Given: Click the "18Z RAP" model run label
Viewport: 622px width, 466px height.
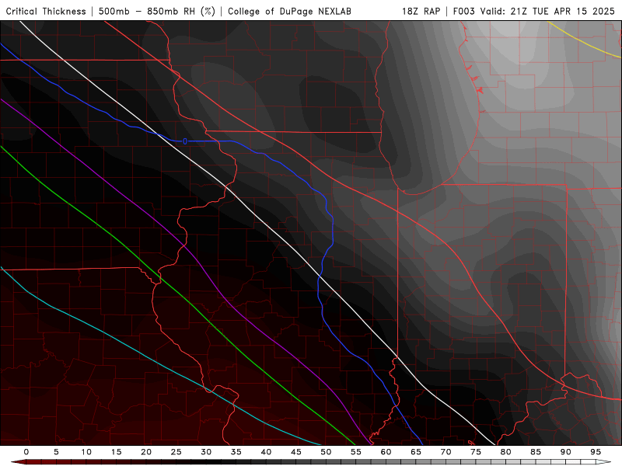Looking at the screenshot, I should pos(421,11).
